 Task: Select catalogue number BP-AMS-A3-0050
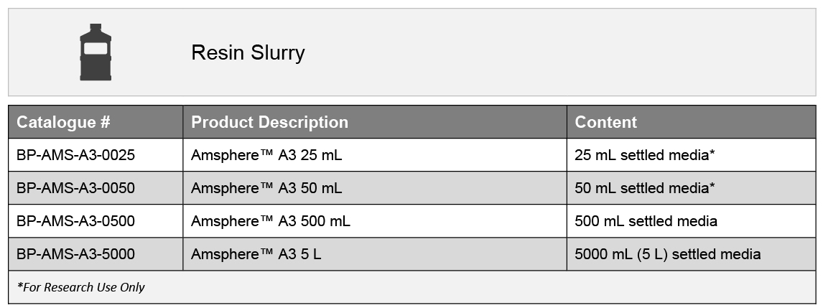(x=75, y=188)
